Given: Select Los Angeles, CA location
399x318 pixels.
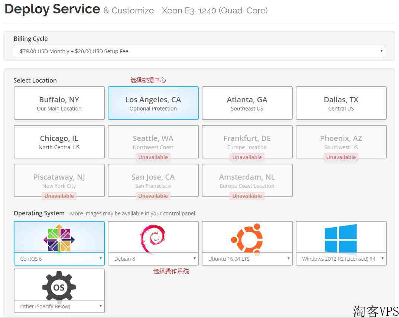Looking at the screenshot, I should 153,103.
